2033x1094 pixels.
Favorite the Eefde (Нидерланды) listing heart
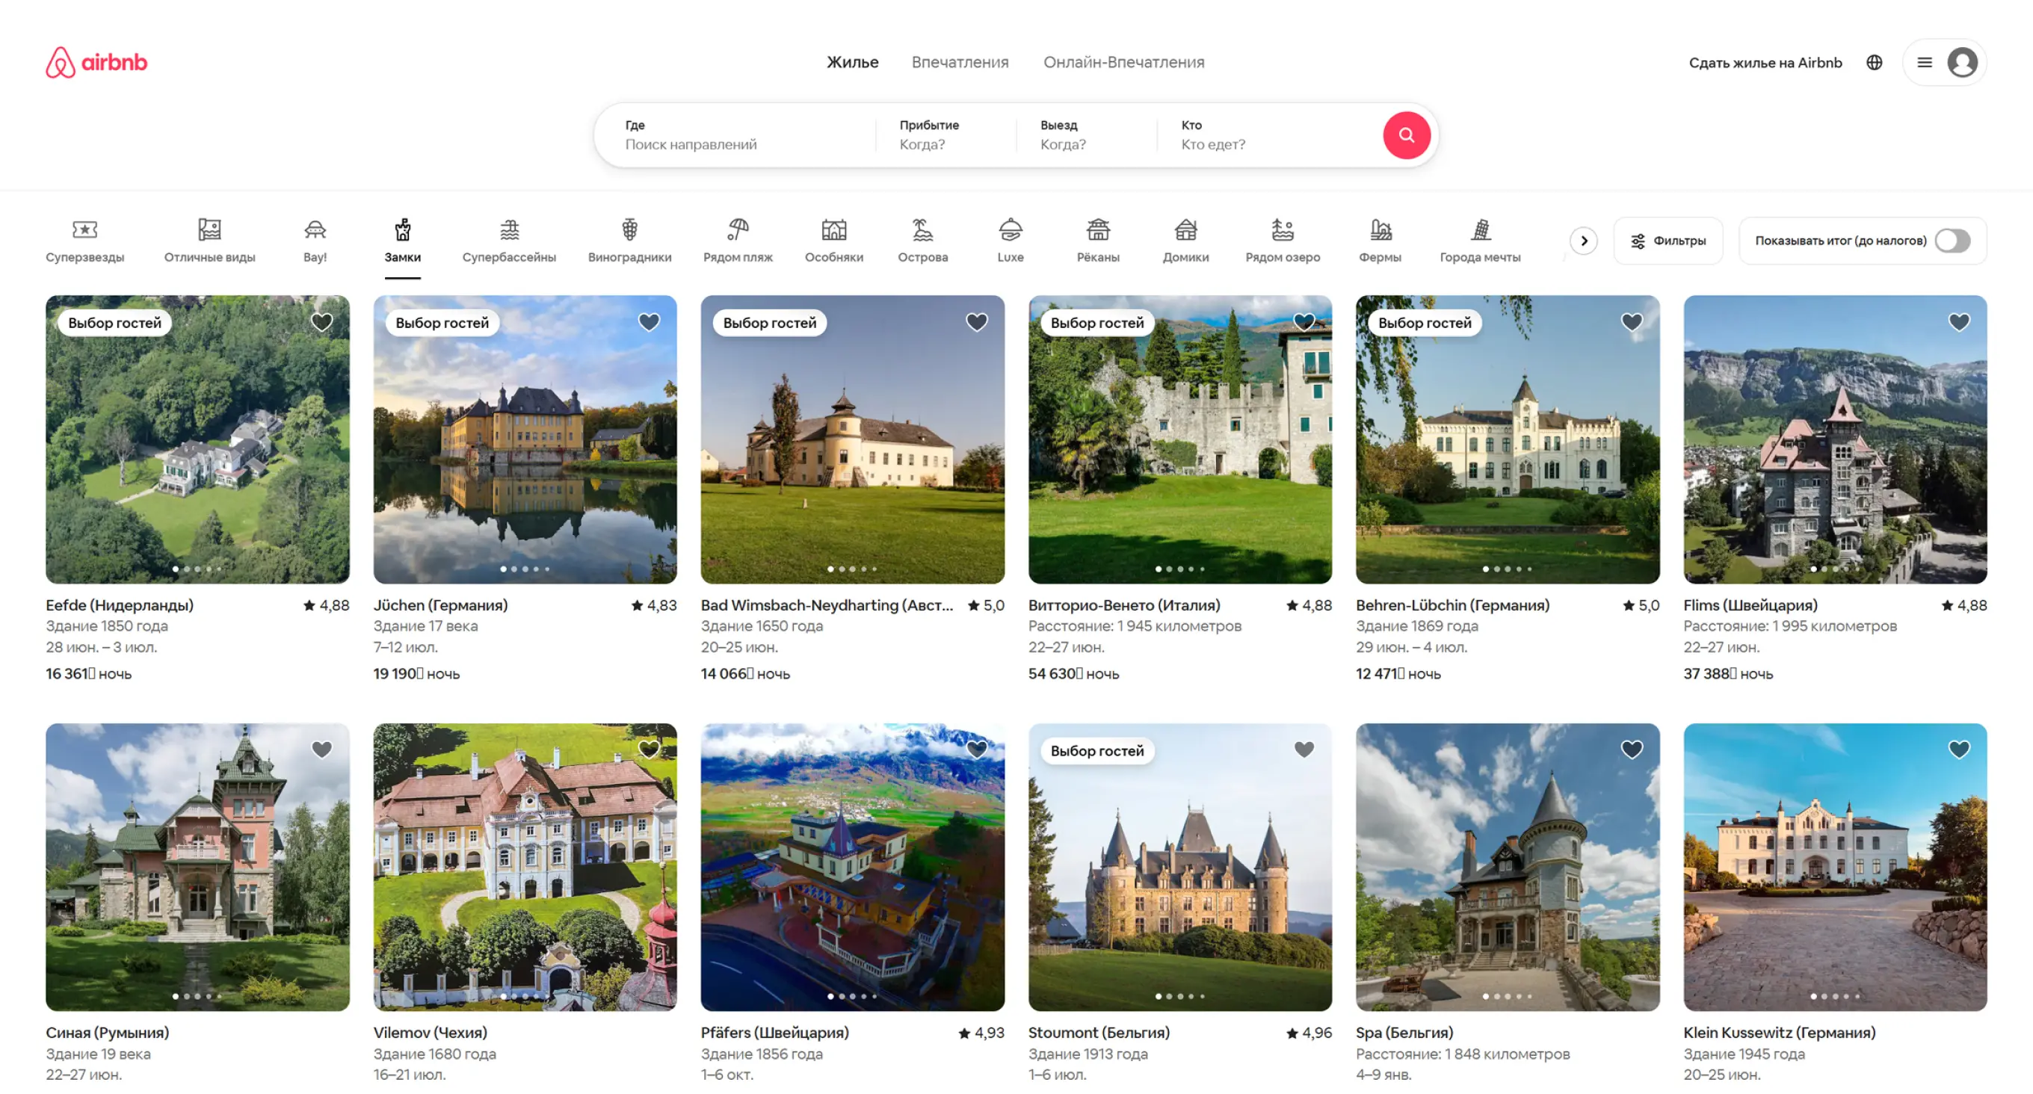321,322
